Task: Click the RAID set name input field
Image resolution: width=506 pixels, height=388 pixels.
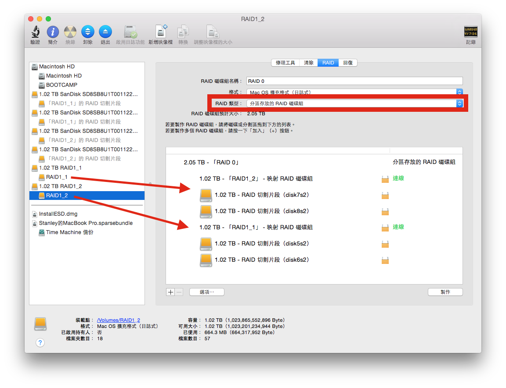Action: (x=354, y=81)
